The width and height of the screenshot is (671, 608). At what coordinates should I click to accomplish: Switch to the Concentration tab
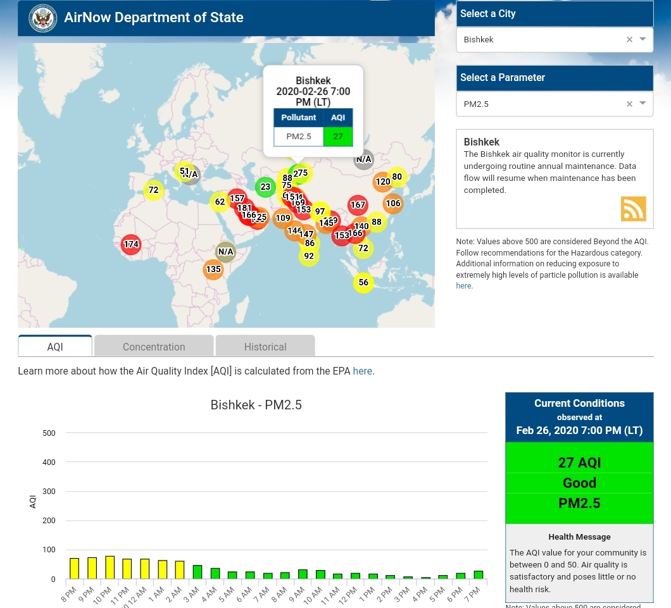point(154,347)
